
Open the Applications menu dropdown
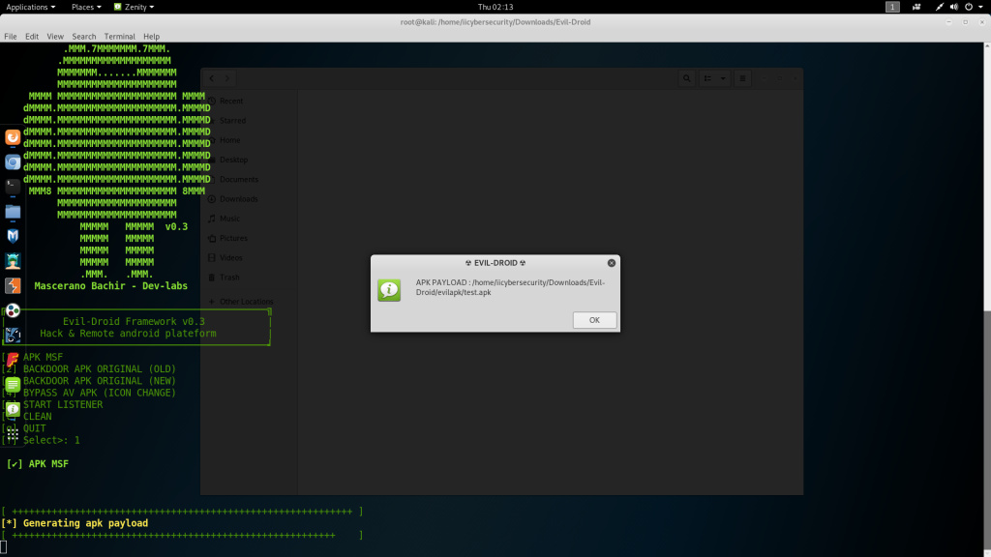pos(30,7)
